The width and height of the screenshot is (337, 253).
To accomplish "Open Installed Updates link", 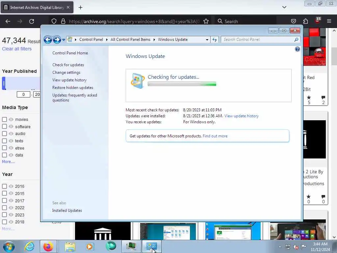I will pos(67,211).
